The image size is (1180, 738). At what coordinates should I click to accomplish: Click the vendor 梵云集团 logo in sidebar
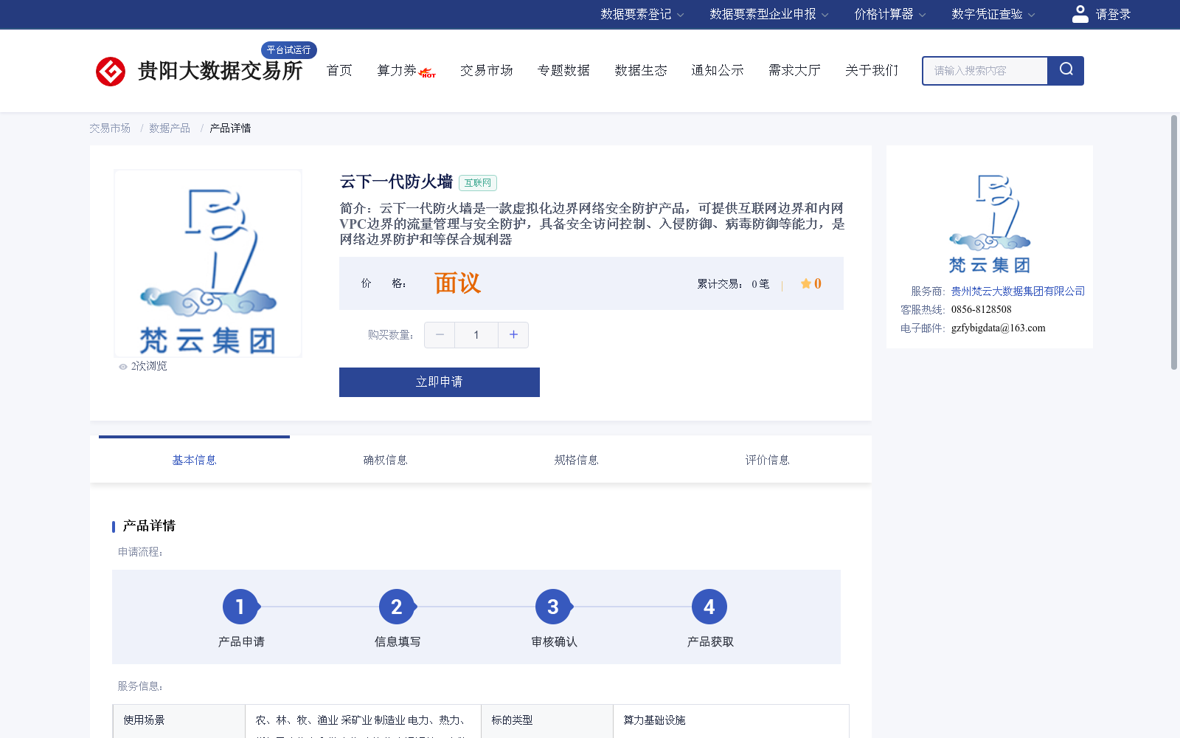tap(990, 224)
